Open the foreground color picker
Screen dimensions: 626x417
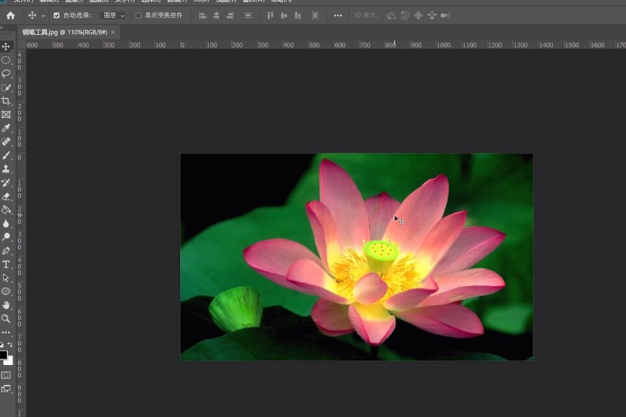click(3, 355)
